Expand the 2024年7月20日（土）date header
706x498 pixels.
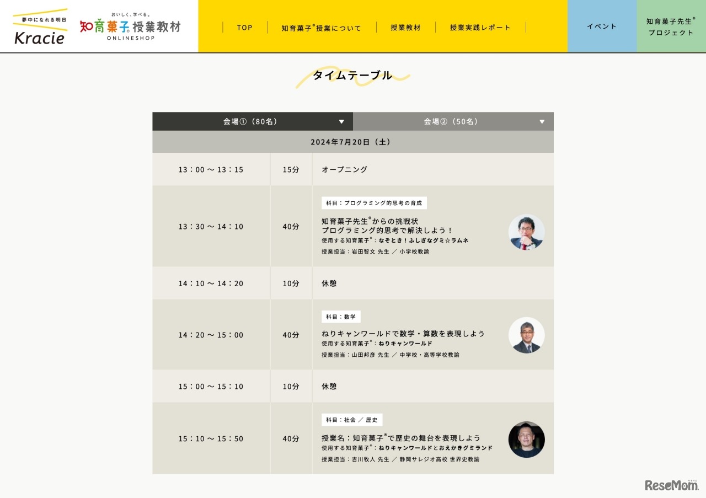353,141
